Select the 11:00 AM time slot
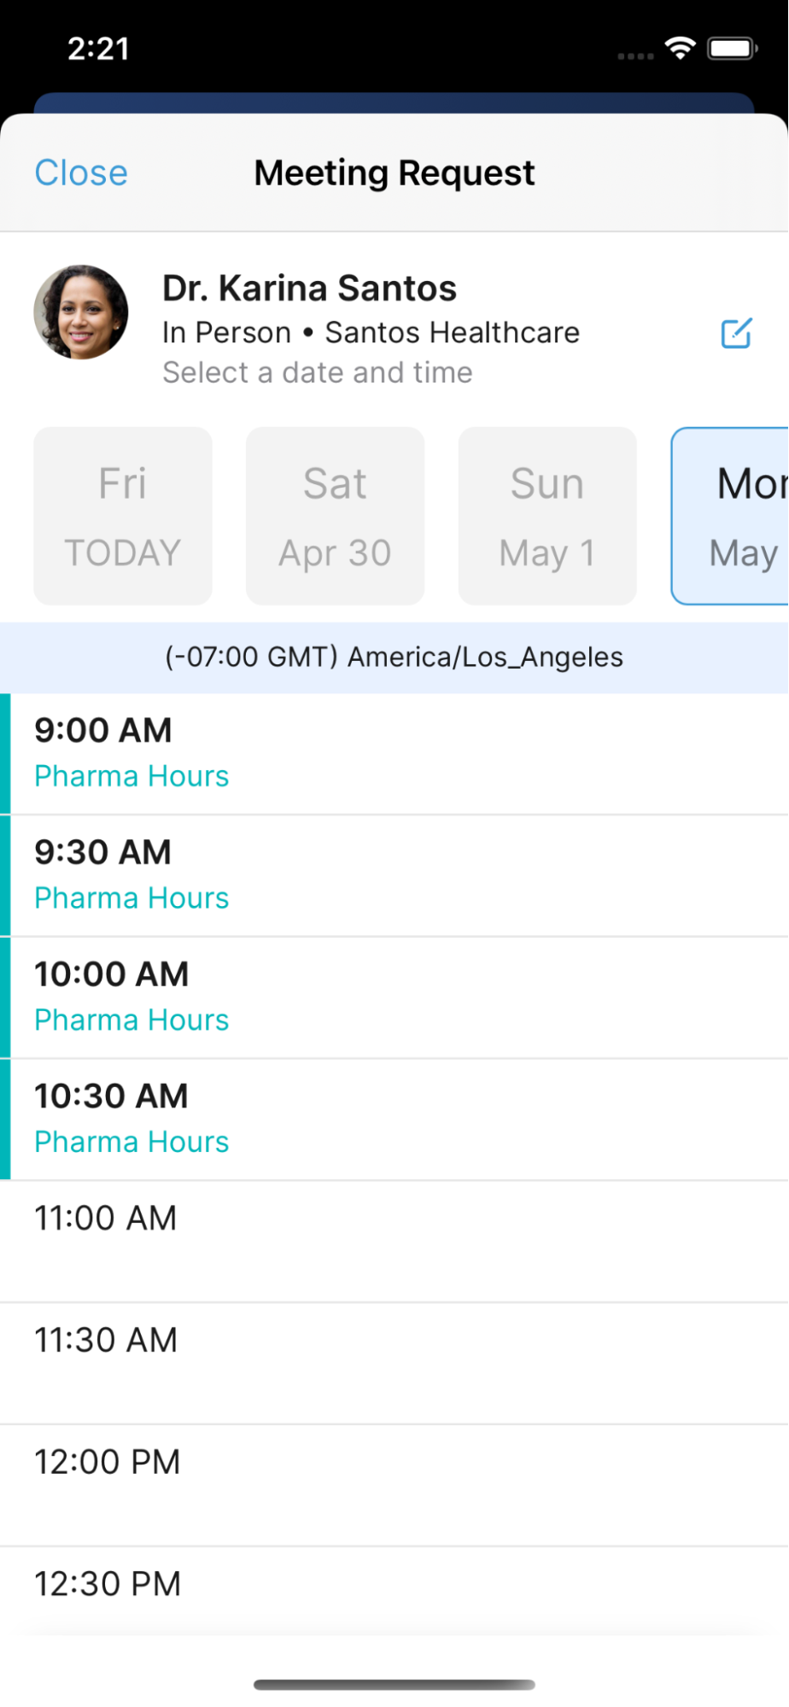This screenshot has width=789, height=1707. click(x=394, y=1241)
